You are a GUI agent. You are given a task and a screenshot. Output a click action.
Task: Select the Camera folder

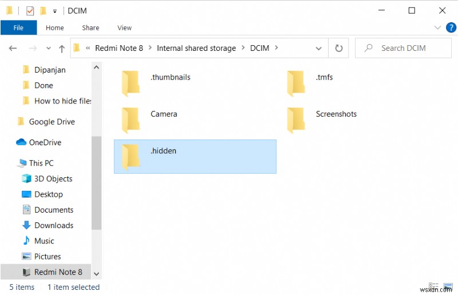pos(164,114)
